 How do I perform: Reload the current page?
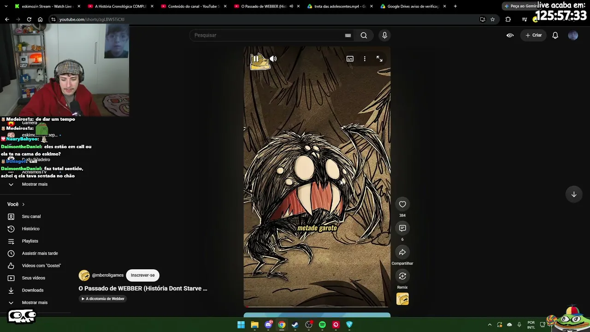point(29,19)
